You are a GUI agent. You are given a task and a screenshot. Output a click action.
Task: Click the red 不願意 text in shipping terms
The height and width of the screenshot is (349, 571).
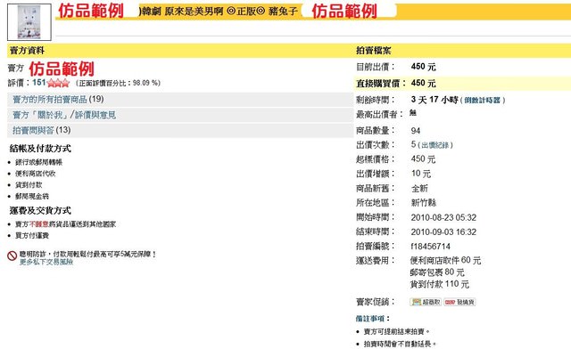pyautogui.click(x=38, y=224)
